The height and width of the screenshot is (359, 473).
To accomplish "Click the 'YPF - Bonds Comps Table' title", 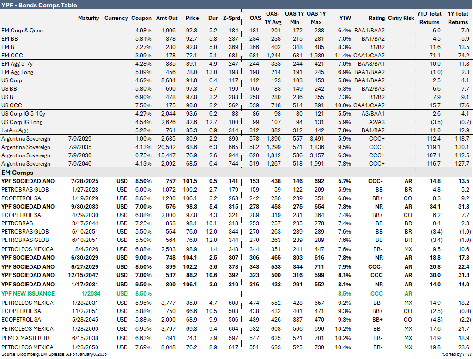I will click(x=39, y=5).
